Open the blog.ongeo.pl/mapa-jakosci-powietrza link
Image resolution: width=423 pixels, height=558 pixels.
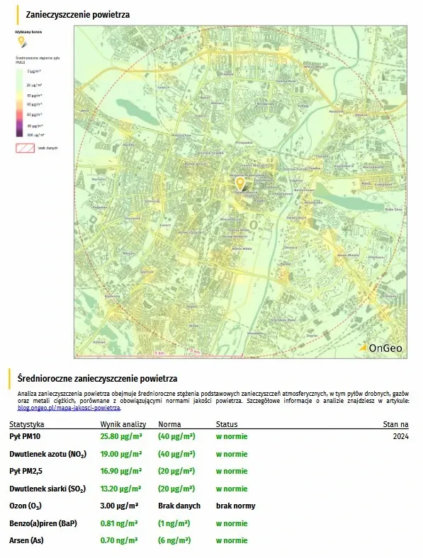pyautogui.click(x=69, y=408)
